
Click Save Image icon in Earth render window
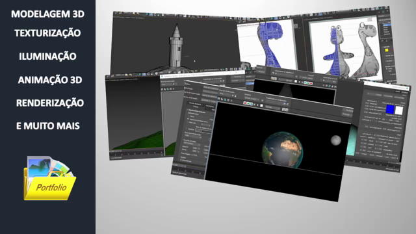tap(218, 99)
